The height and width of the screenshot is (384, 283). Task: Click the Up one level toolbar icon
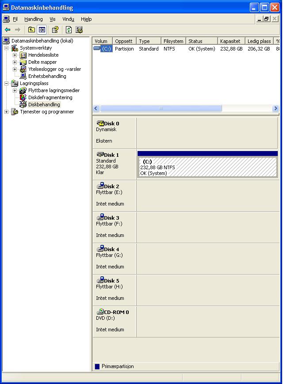(x=31, y=30)
